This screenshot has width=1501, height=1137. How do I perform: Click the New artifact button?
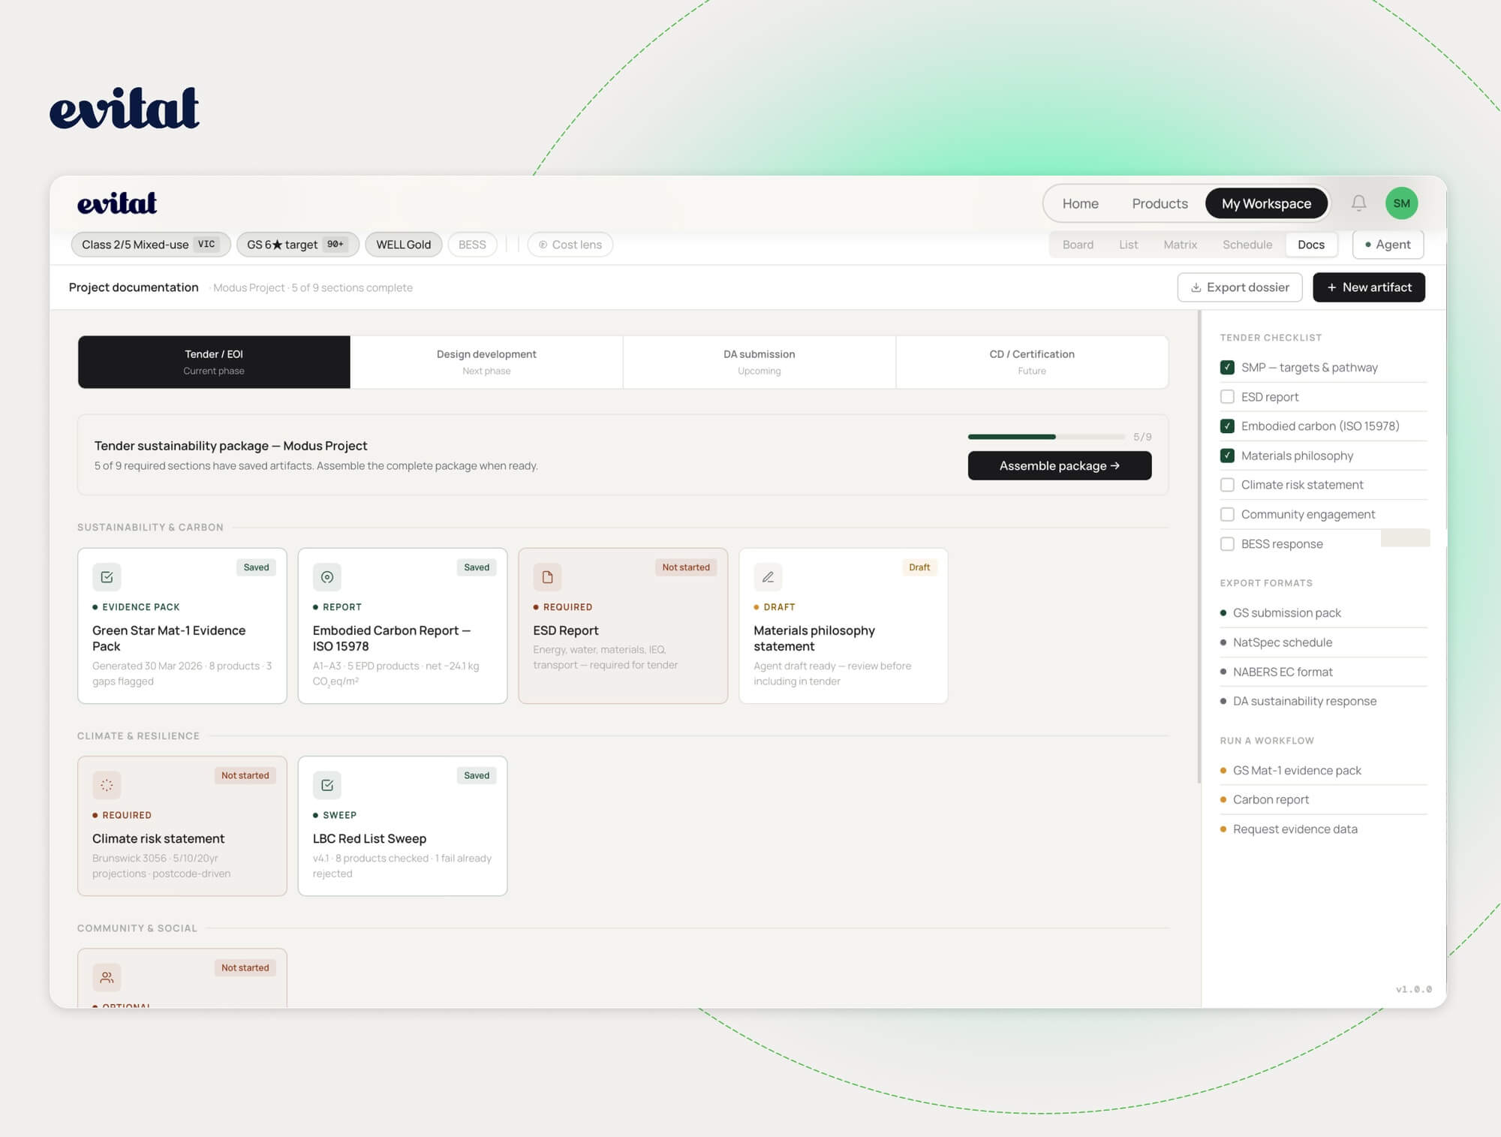1369,287
